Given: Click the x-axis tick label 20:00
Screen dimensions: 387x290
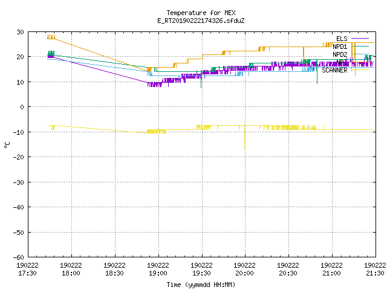Looking at the screenshot, I should point(244,273).
